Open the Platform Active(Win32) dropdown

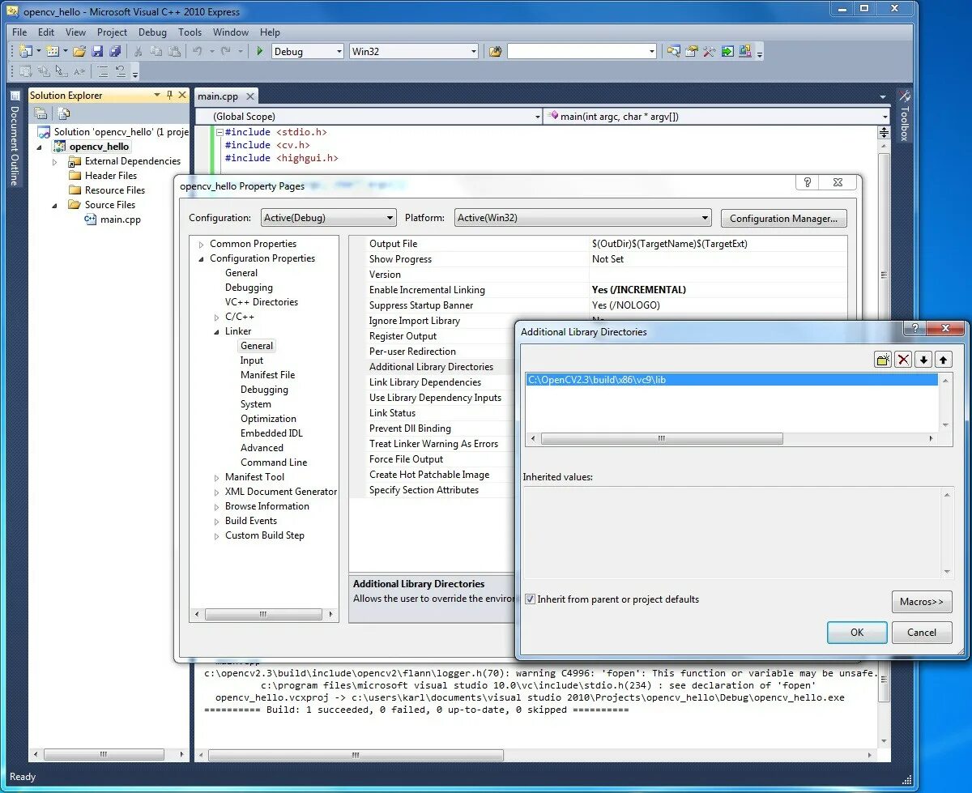582,218
